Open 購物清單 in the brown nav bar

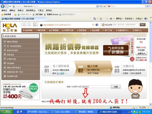pyautogui.click(x=41, y=30)
